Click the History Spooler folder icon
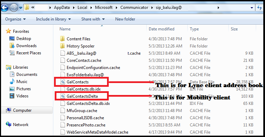This screenshot has width=265, height=137. pos(62,46)
